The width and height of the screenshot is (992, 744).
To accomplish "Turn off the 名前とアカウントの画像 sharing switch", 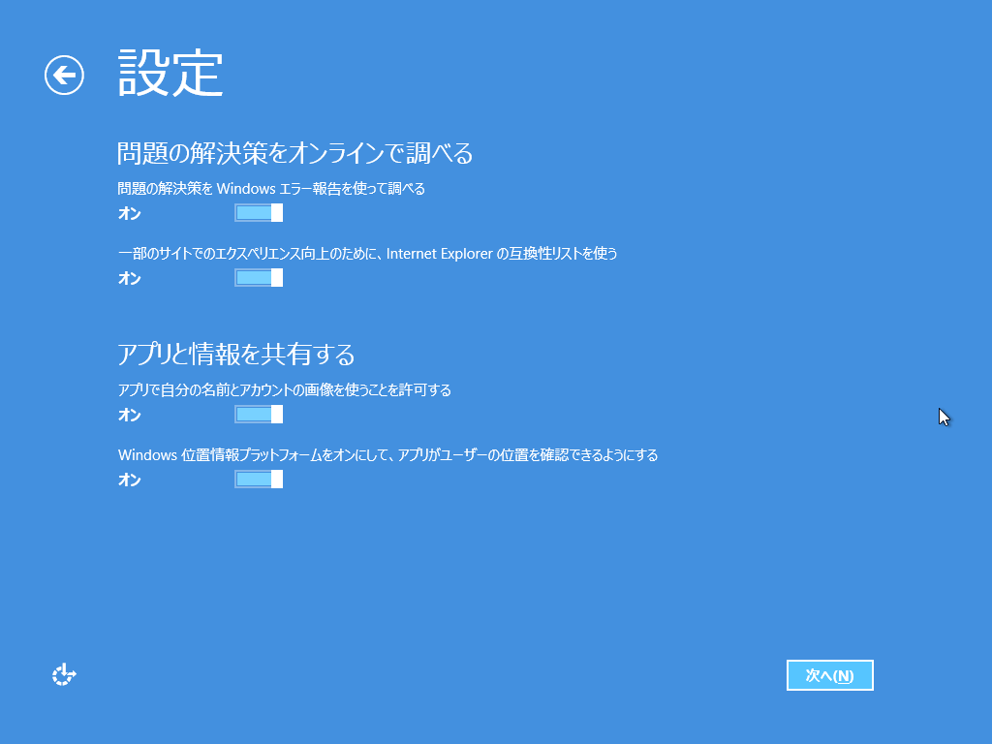I will (x=258, y=415).
